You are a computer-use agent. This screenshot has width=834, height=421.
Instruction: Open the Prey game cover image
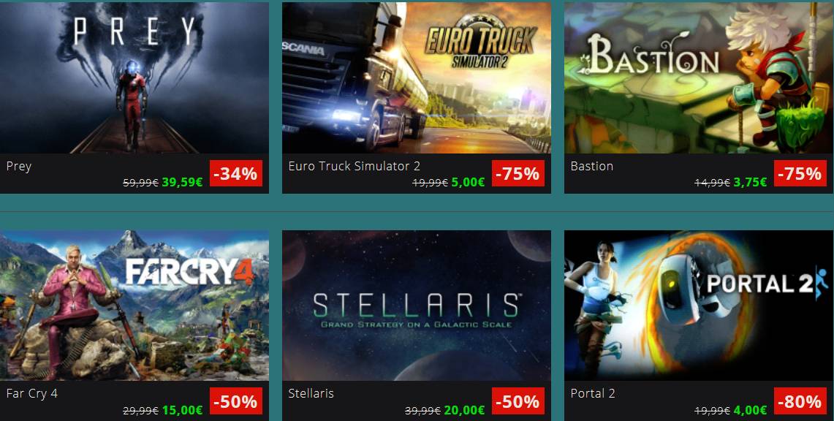tap(134, 77)
